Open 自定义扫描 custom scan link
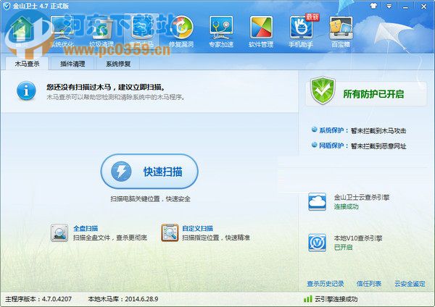 (197, 228)
